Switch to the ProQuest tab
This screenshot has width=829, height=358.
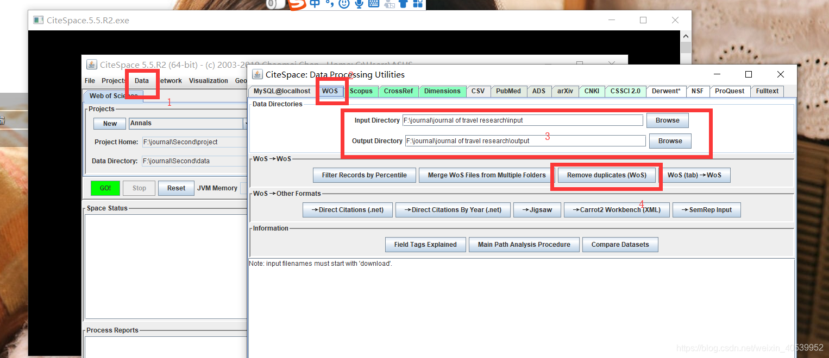point(730,91)
